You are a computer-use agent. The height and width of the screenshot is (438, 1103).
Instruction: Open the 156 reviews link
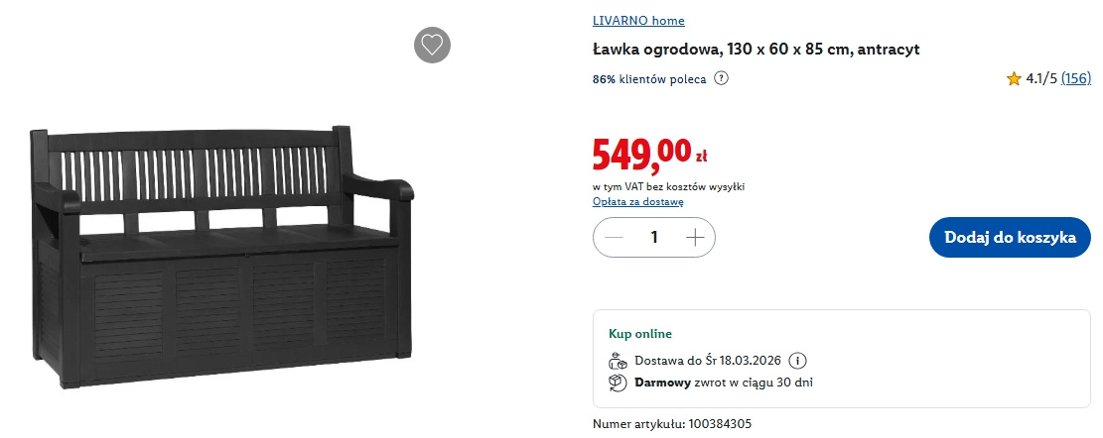tap(1075, 78)
